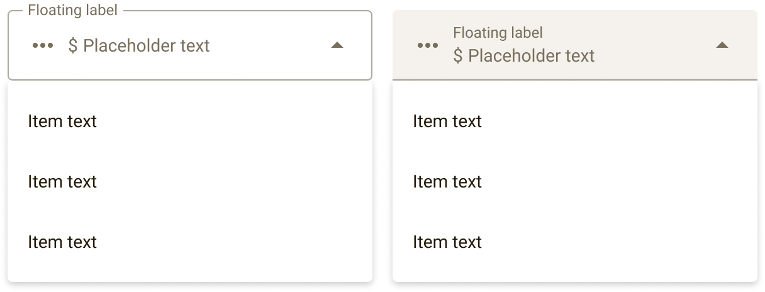The width and height of the screenshot is (765, 292).
Task: Click the dollar sign prefix in filled field
Action: pyautogui.click(x=458, y=55)
